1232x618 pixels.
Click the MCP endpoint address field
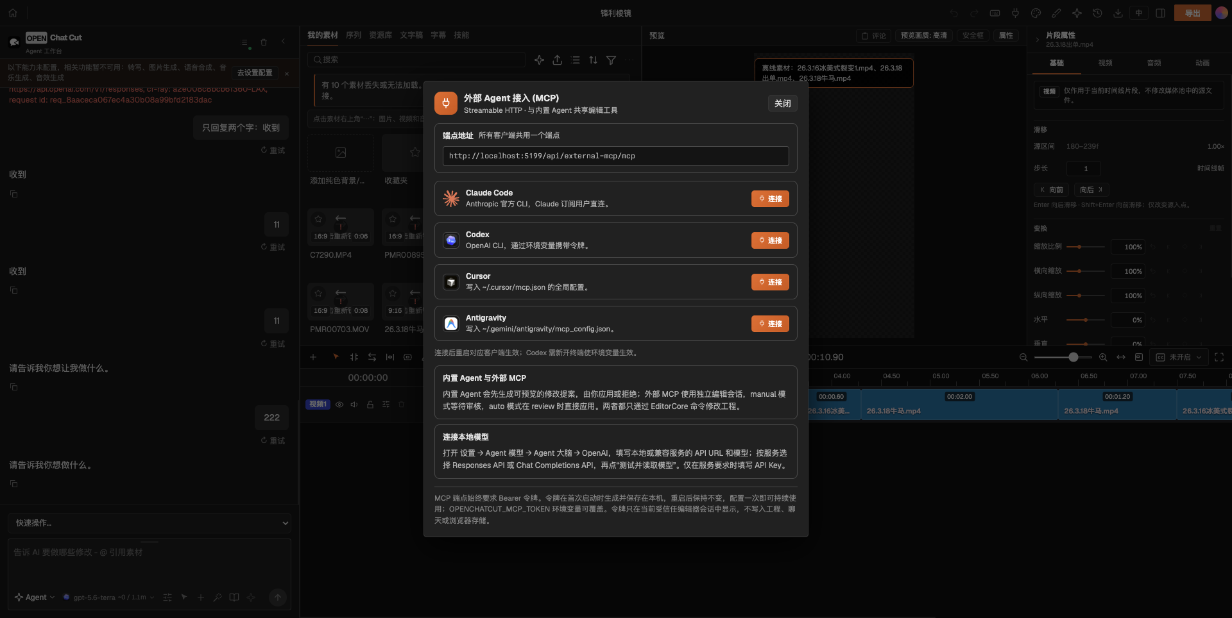(x=615, y=156)
